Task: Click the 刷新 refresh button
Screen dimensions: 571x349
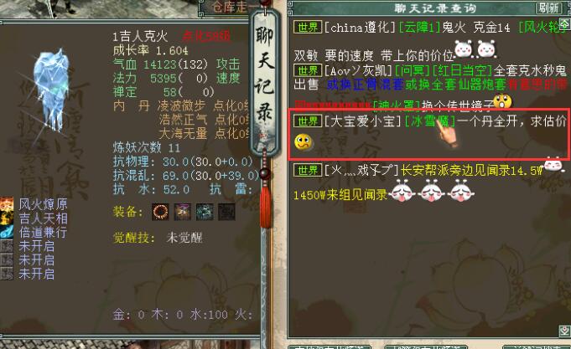Action: [x=548, y=8]
